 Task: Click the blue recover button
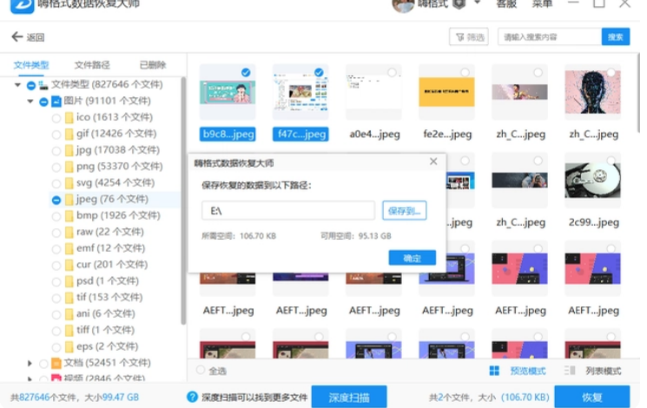(x=591, y=397)
